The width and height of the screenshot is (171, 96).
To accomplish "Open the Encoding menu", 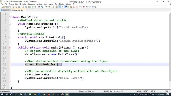I will tap(23, 4).
